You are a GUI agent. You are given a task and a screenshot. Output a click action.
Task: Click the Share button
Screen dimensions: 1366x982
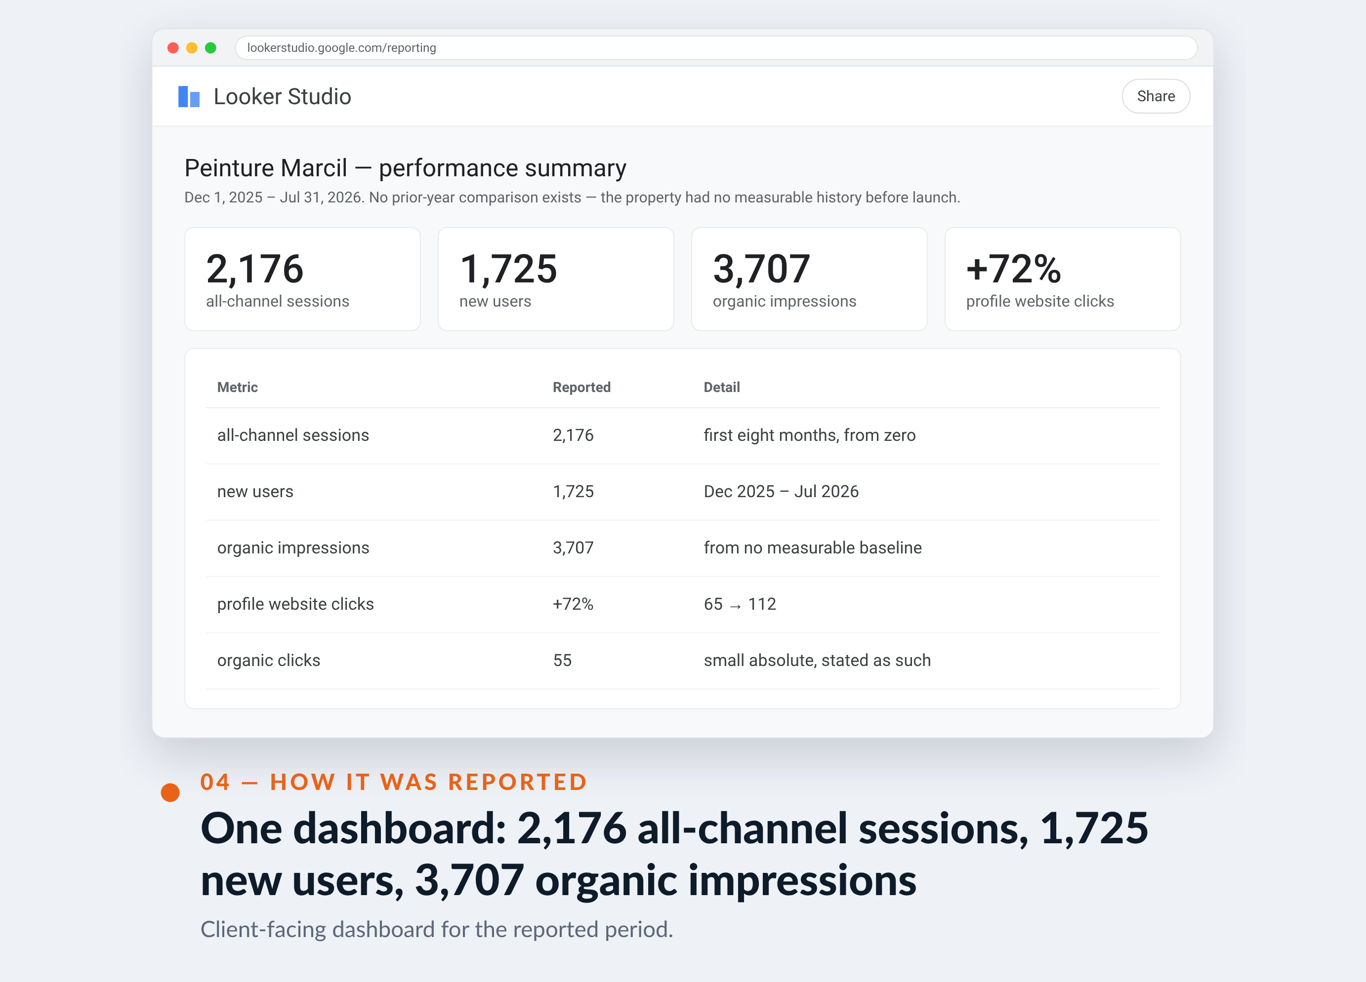coord(1155,96)
